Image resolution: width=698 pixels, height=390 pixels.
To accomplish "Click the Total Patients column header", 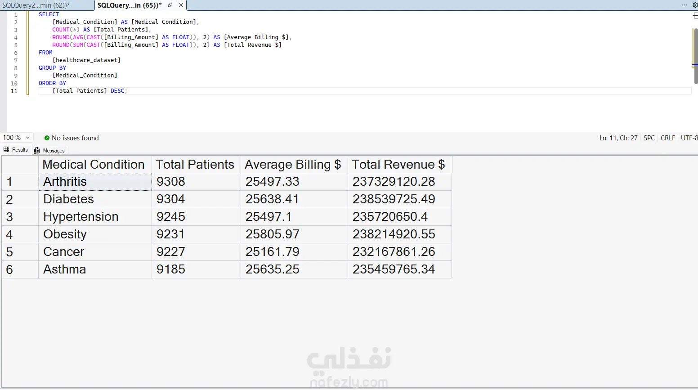I will [196, 165].
